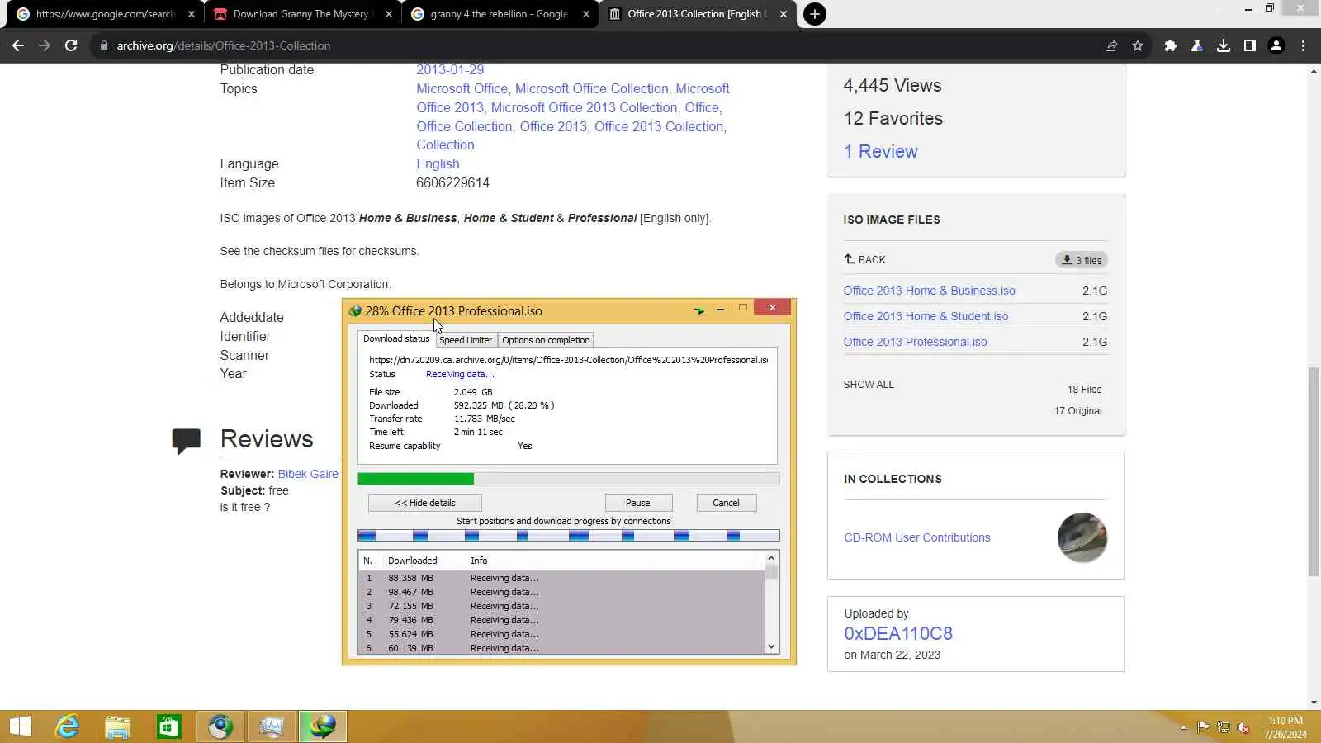Pause the Office 2013 Professional download
The height and width of the screenshot is (743, 1321).
click(638, 503)
